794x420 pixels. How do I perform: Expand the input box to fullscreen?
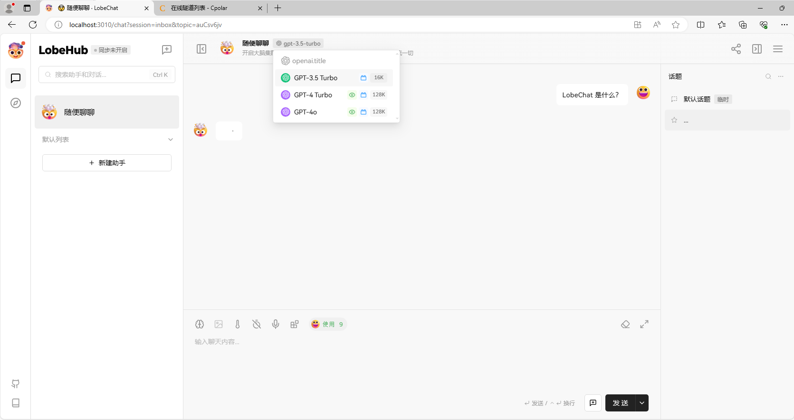644,324
